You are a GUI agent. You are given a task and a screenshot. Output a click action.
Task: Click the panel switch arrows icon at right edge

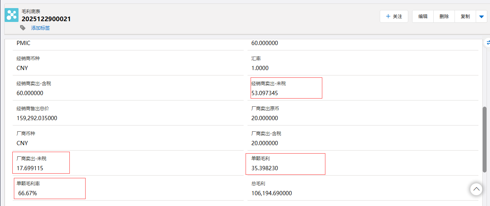coord(488,42)
